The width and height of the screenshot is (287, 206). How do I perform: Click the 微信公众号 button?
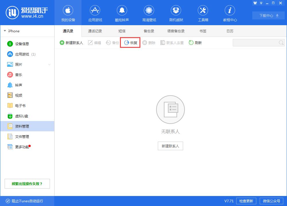(x=272, y=201)
